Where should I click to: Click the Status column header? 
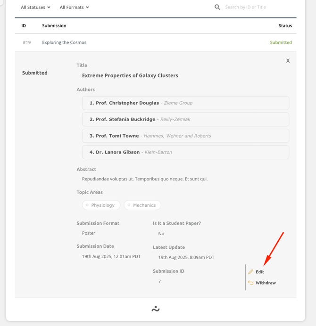[x=285, y=25]
